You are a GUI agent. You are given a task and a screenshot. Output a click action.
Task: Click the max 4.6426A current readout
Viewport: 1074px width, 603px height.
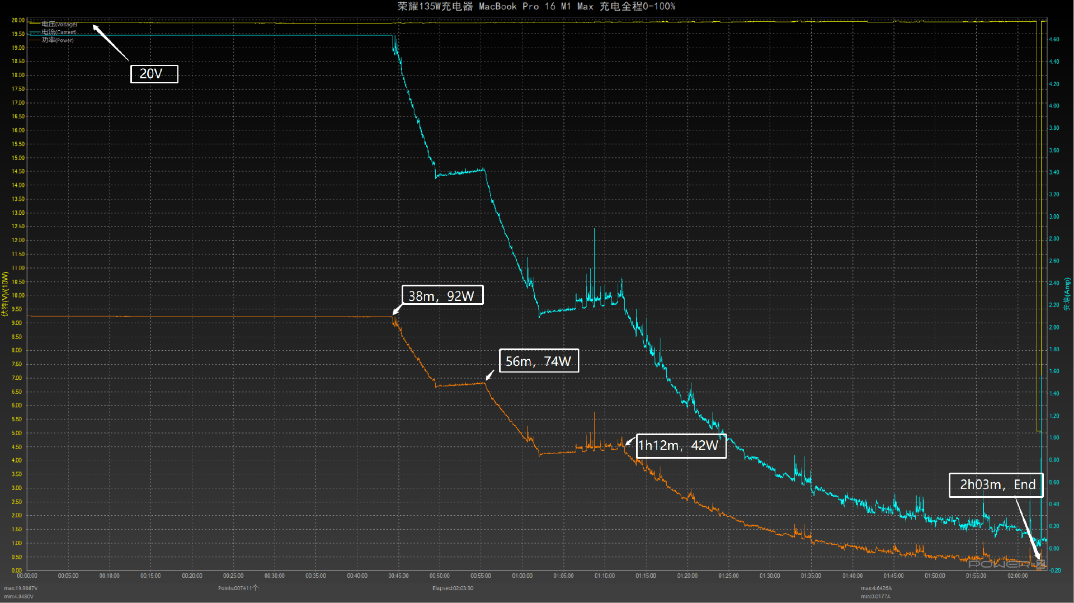coord(876,588)
